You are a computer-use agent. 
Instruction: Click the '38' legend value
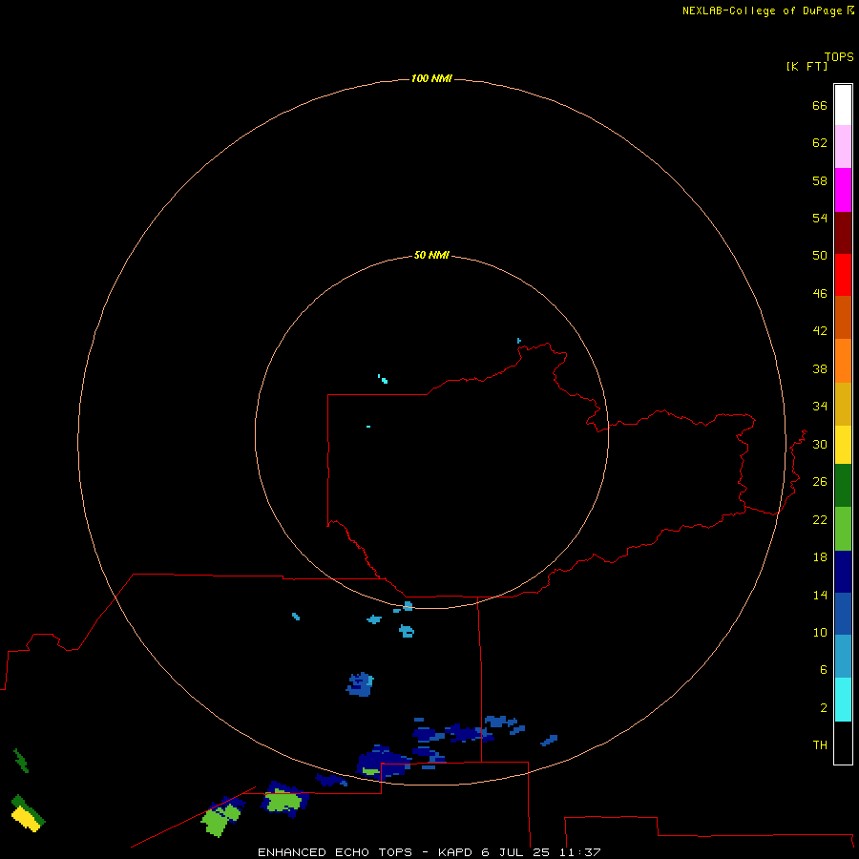820,368
